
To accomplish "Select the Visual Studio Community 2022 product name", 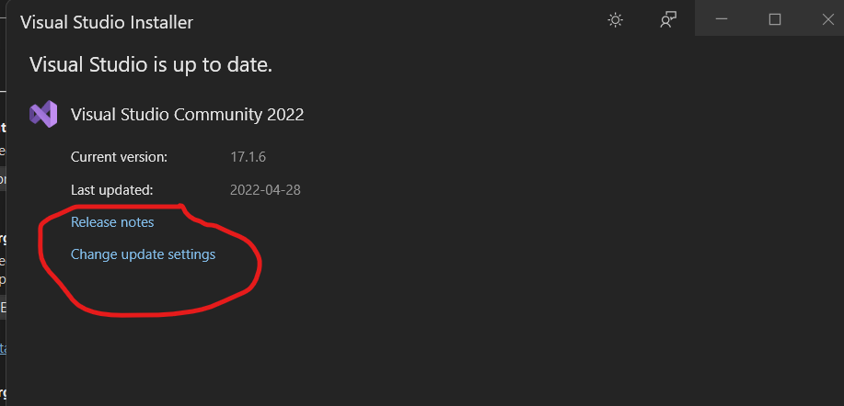I will pyautogui.click(x=187, y=115).
